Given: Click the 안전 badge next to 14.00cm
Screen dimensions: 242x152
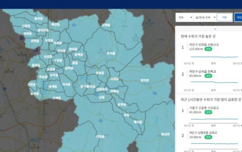Looking at the screenshot, I should point(208,137).
